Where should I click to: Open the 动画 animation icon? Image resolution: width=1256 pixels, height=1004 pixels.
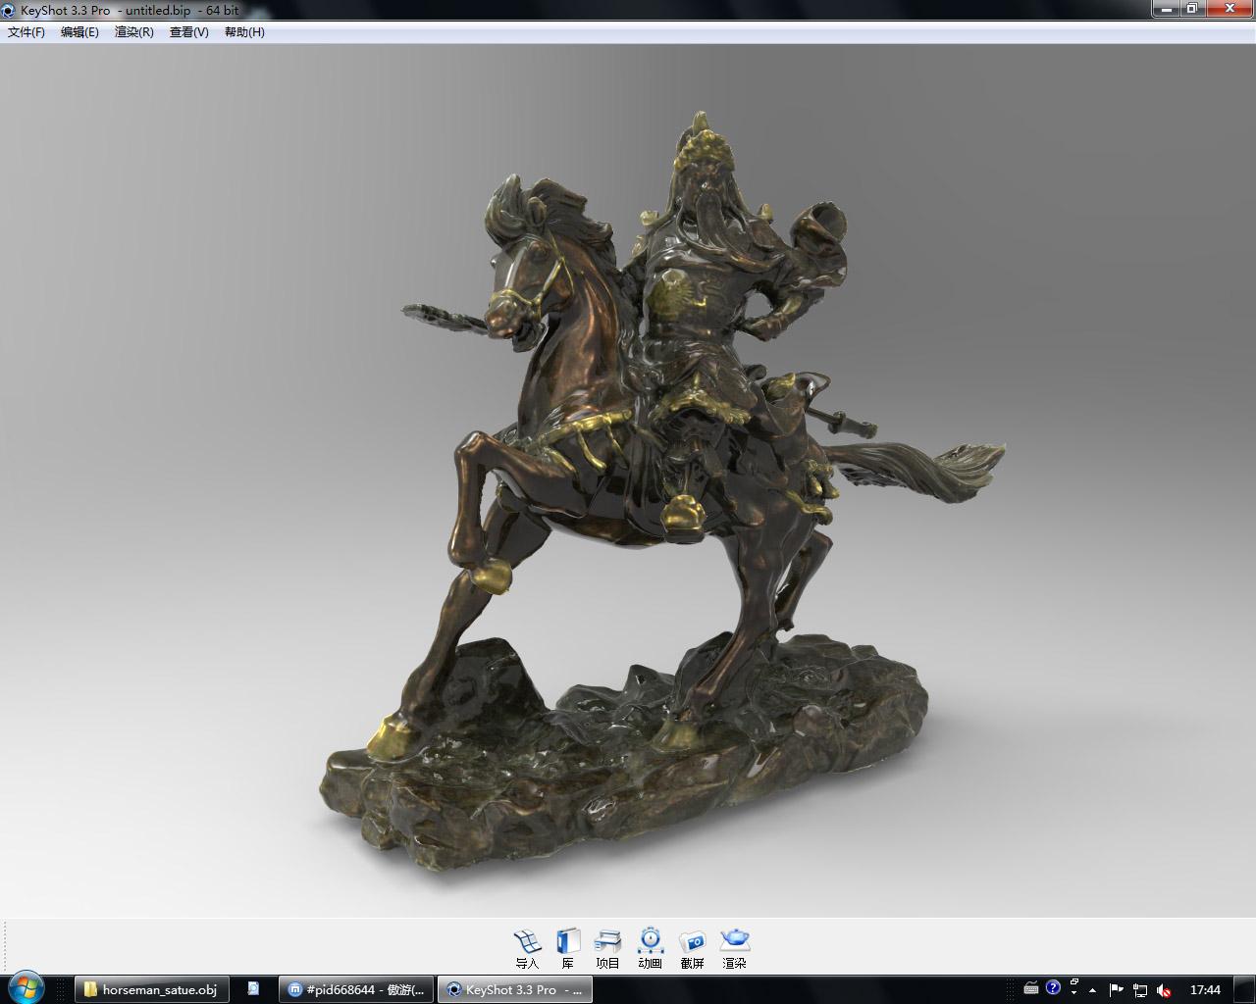tap(650, 948)
